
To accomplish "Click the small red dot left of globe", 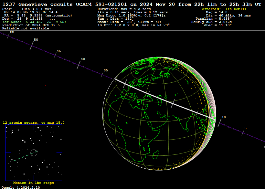I will coord(45,85).
